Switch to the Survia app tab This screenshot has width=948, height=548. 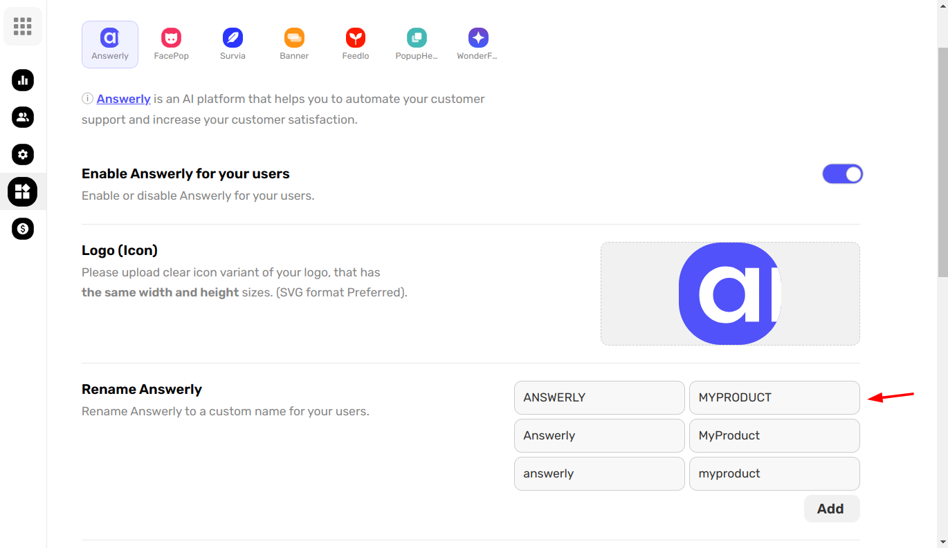(233, 44)
